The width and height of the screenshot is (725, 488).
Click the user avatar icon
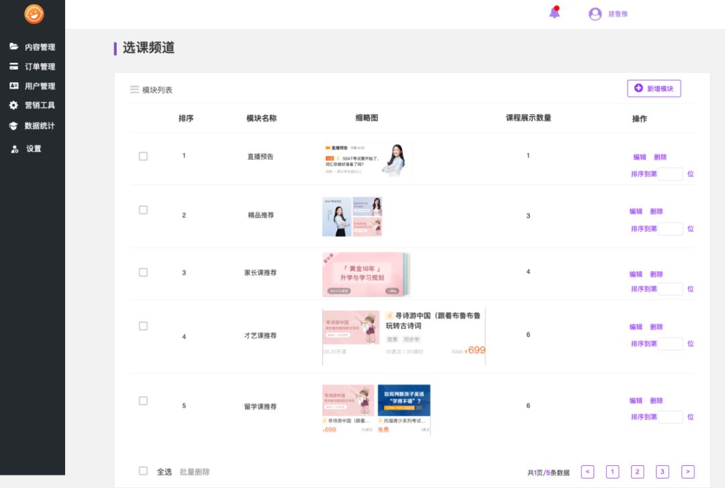tap(595, 14)
